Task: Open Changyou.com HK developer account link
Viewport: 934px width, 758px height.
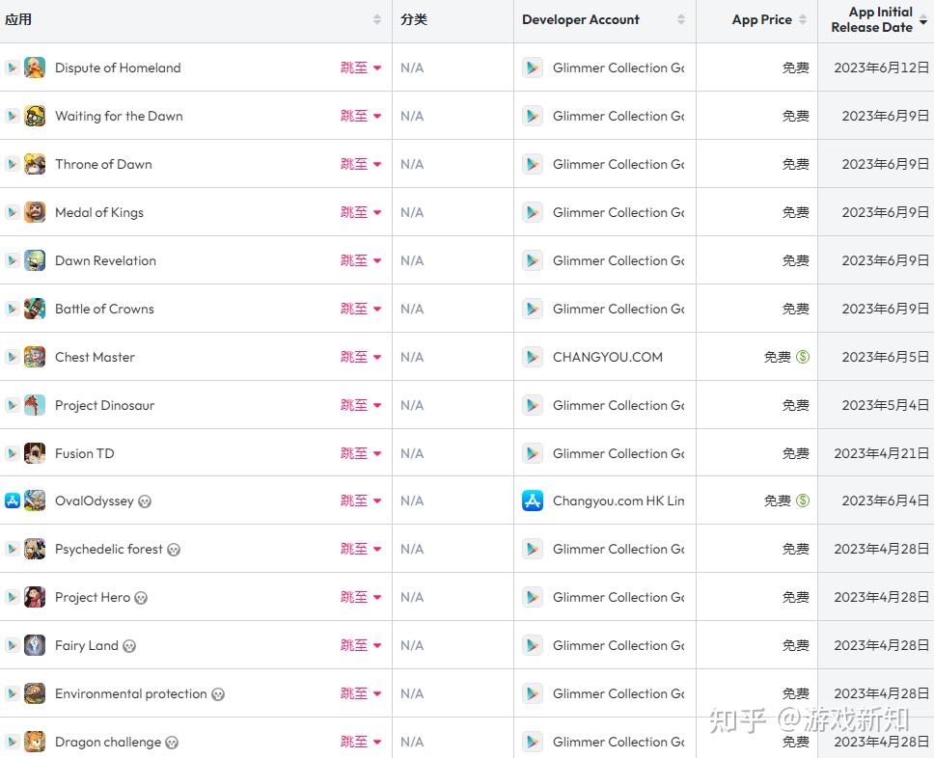Action: pyautogui.click(x=618, y=501)
